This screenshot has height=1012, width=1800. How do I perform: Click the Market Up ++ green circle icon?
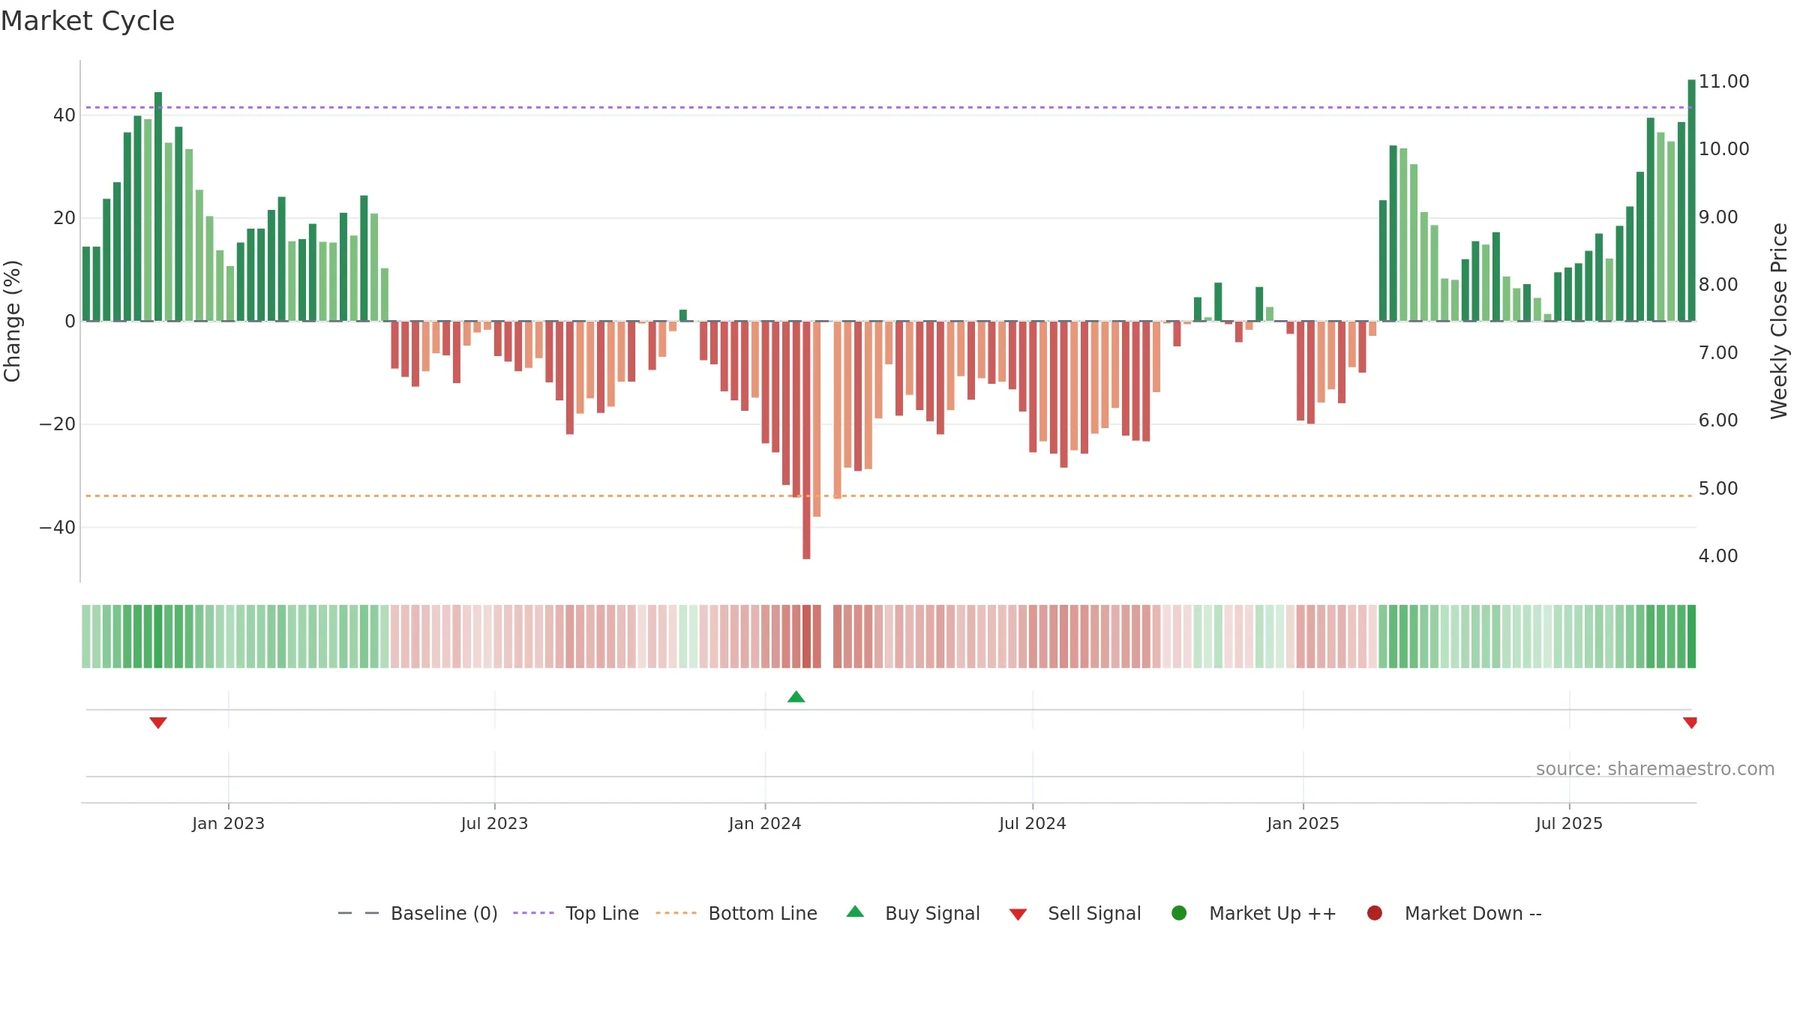point(1179,913)
